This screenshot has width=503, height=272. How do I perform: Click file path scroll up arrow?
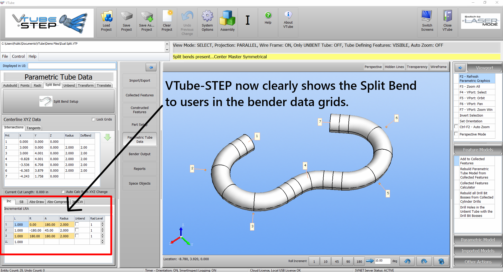(x=167, y=44)
